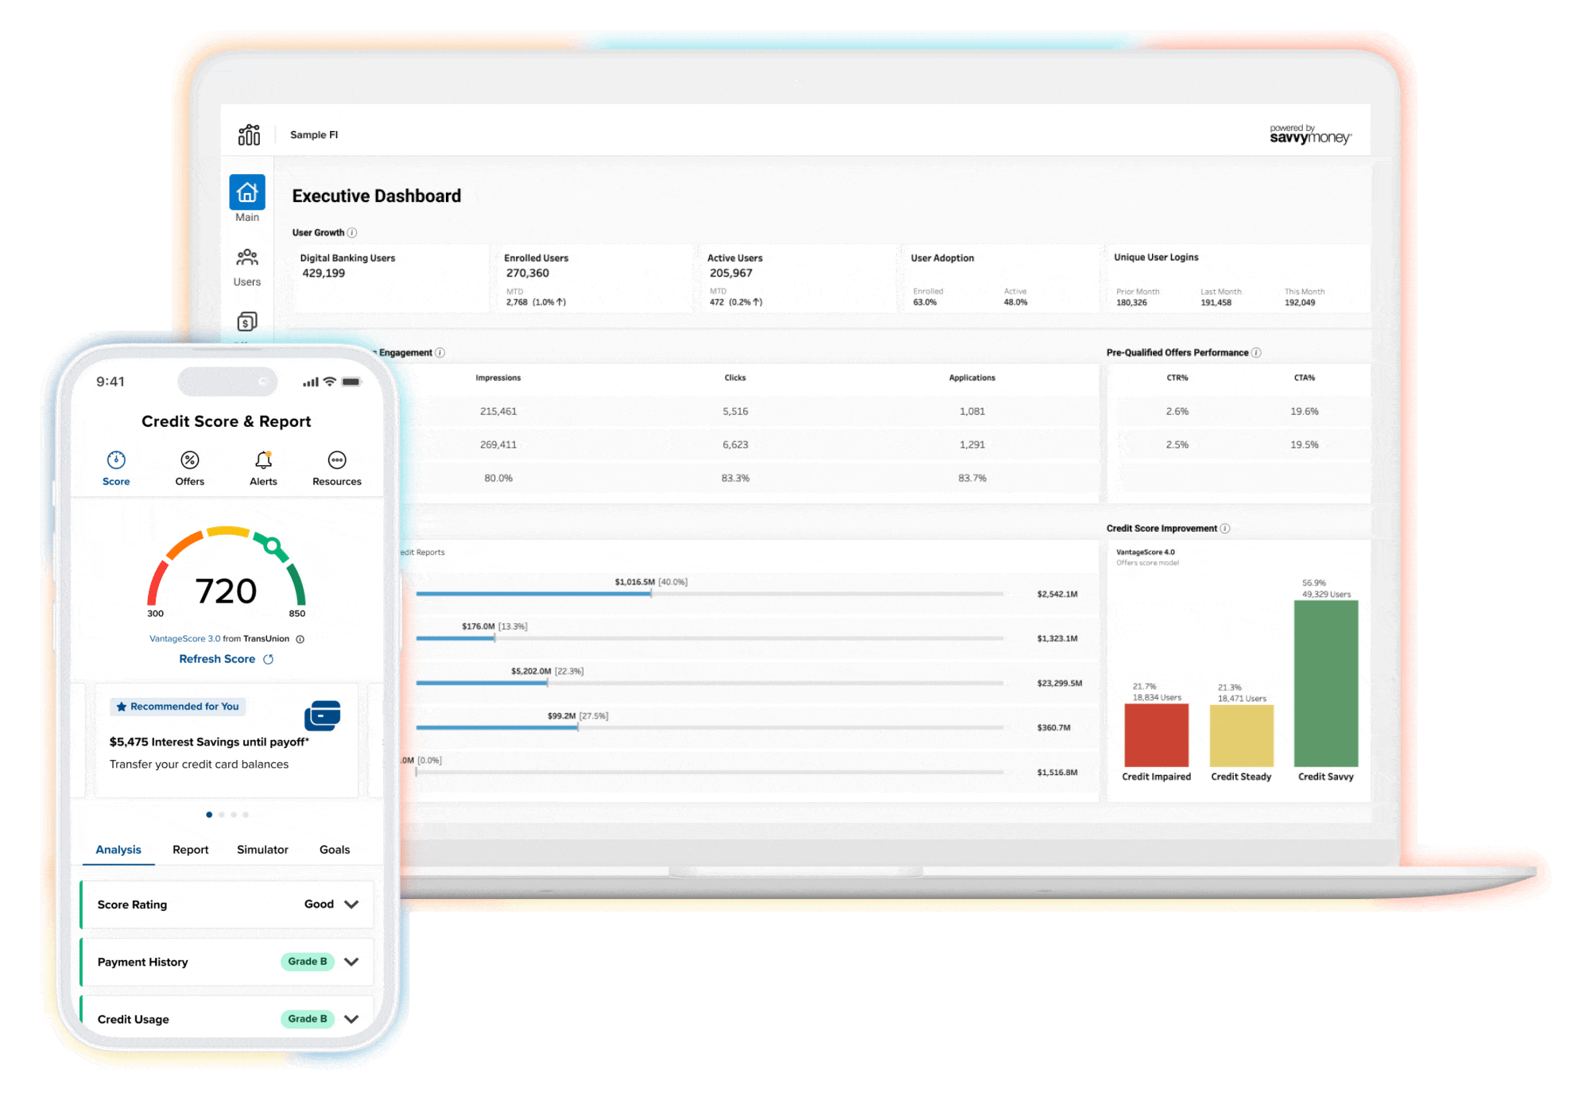The image size is (1590, 1116).
Task: Open the Simulator tab
Action: point(262,849)
